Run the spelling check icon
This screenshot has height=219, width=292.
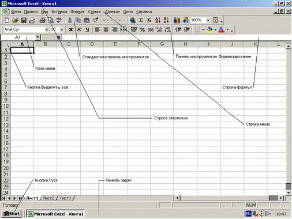(59, 20)
